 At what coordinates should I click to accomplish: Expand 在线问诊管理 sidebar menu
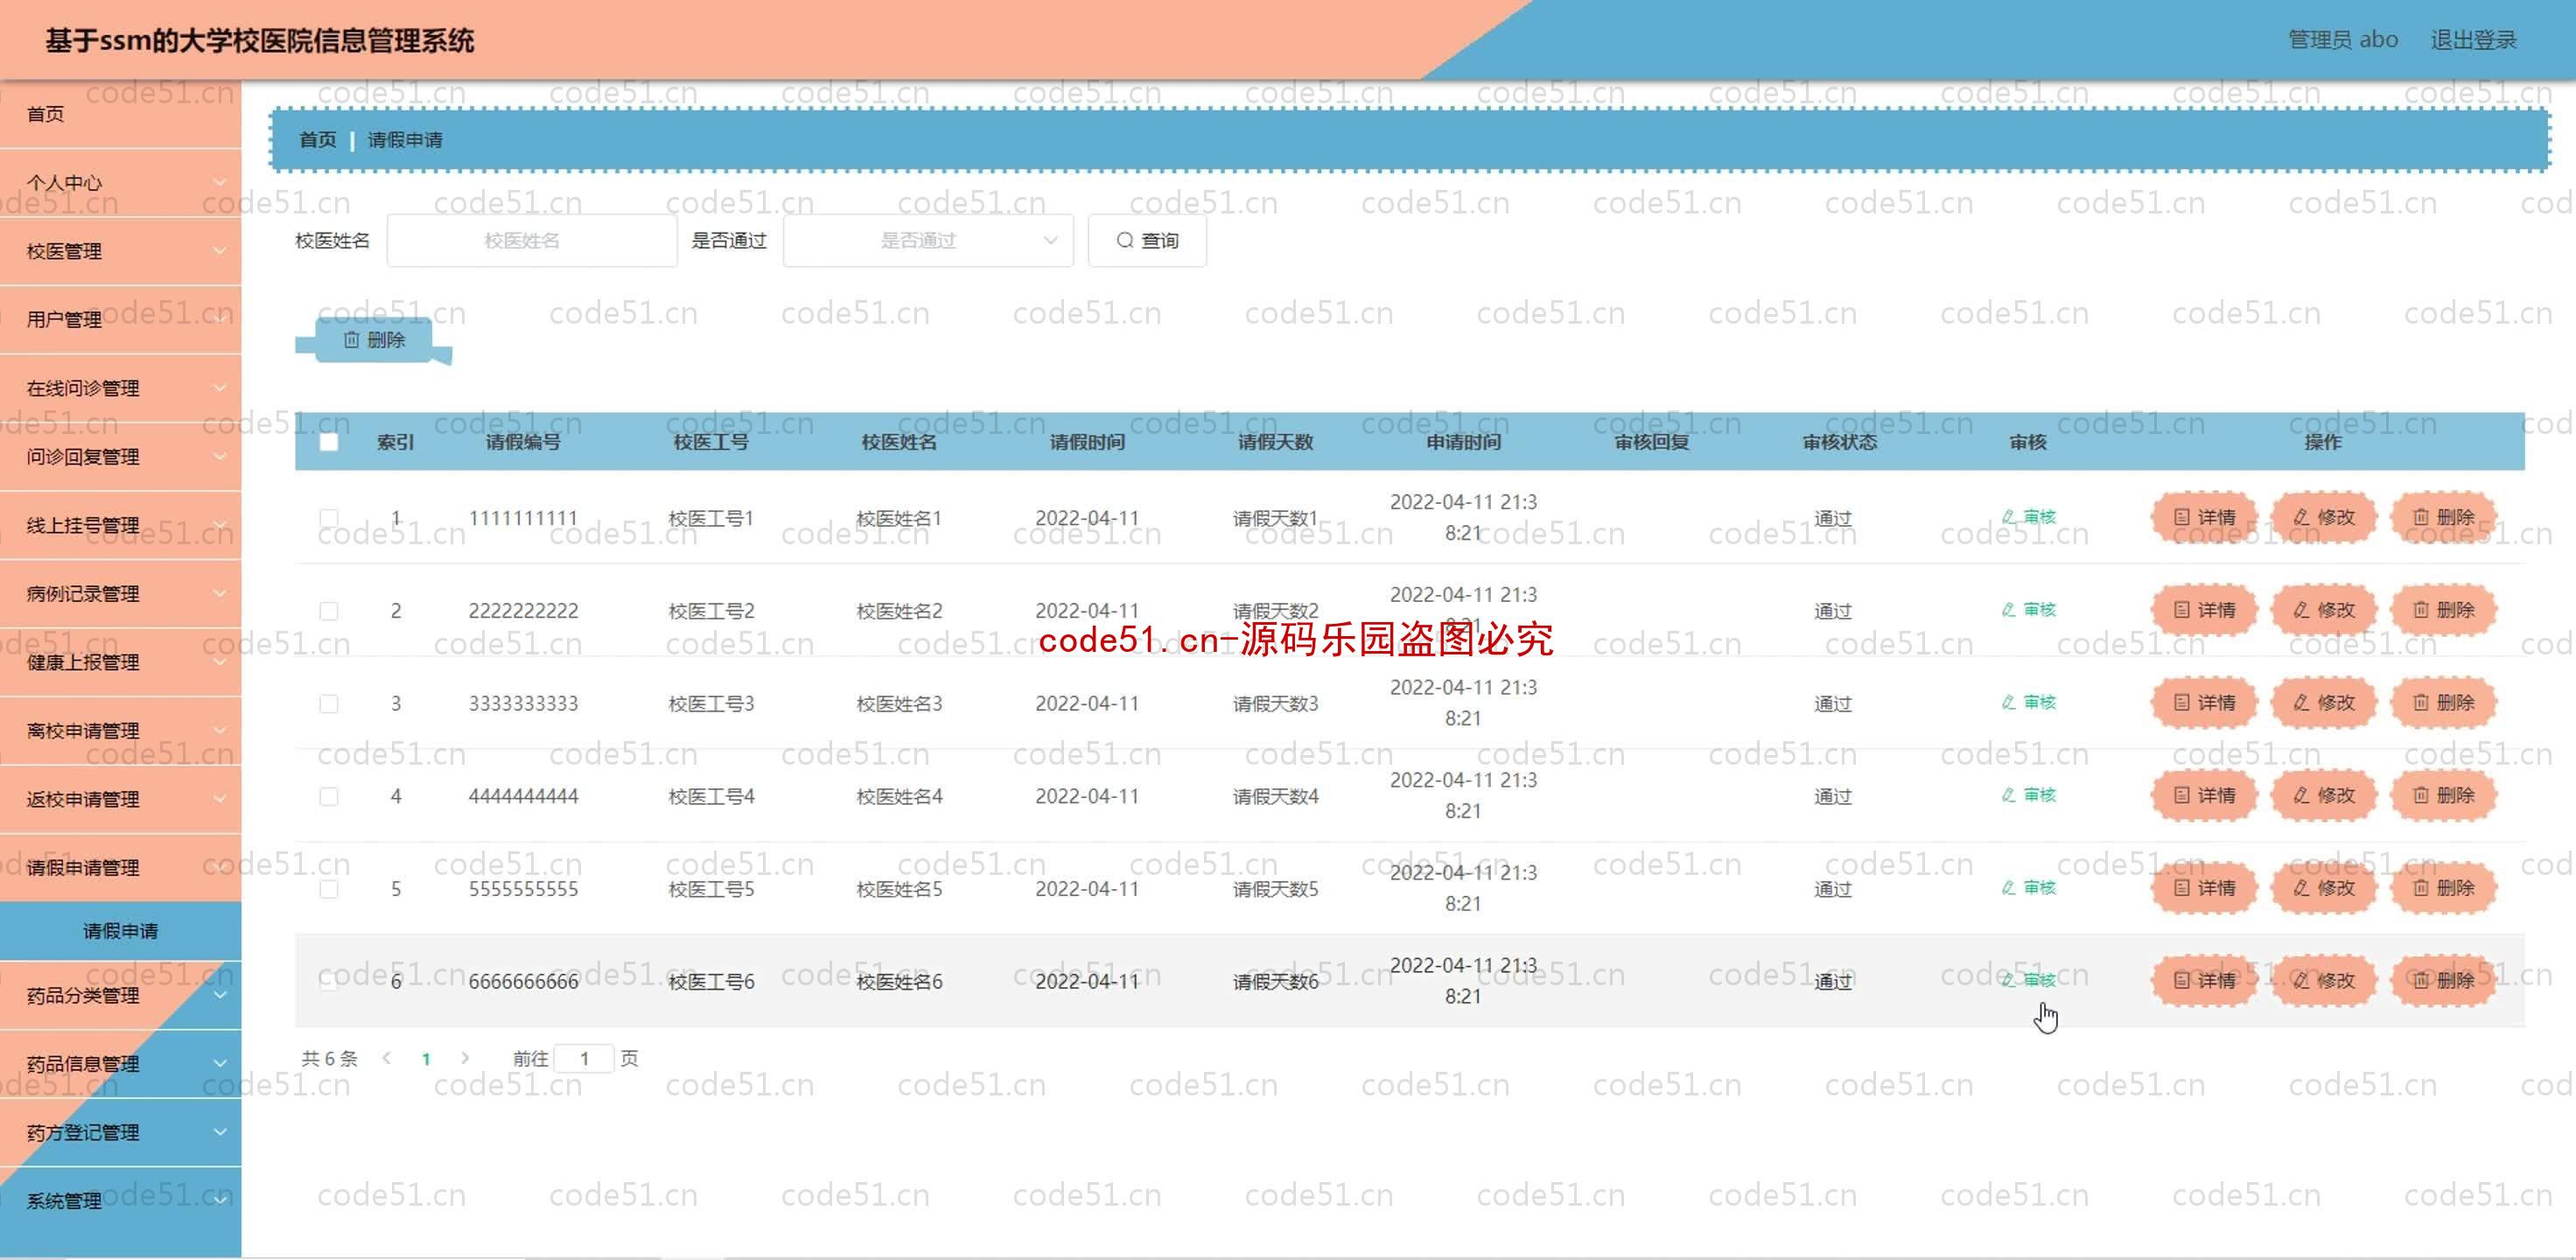point(120,388)
